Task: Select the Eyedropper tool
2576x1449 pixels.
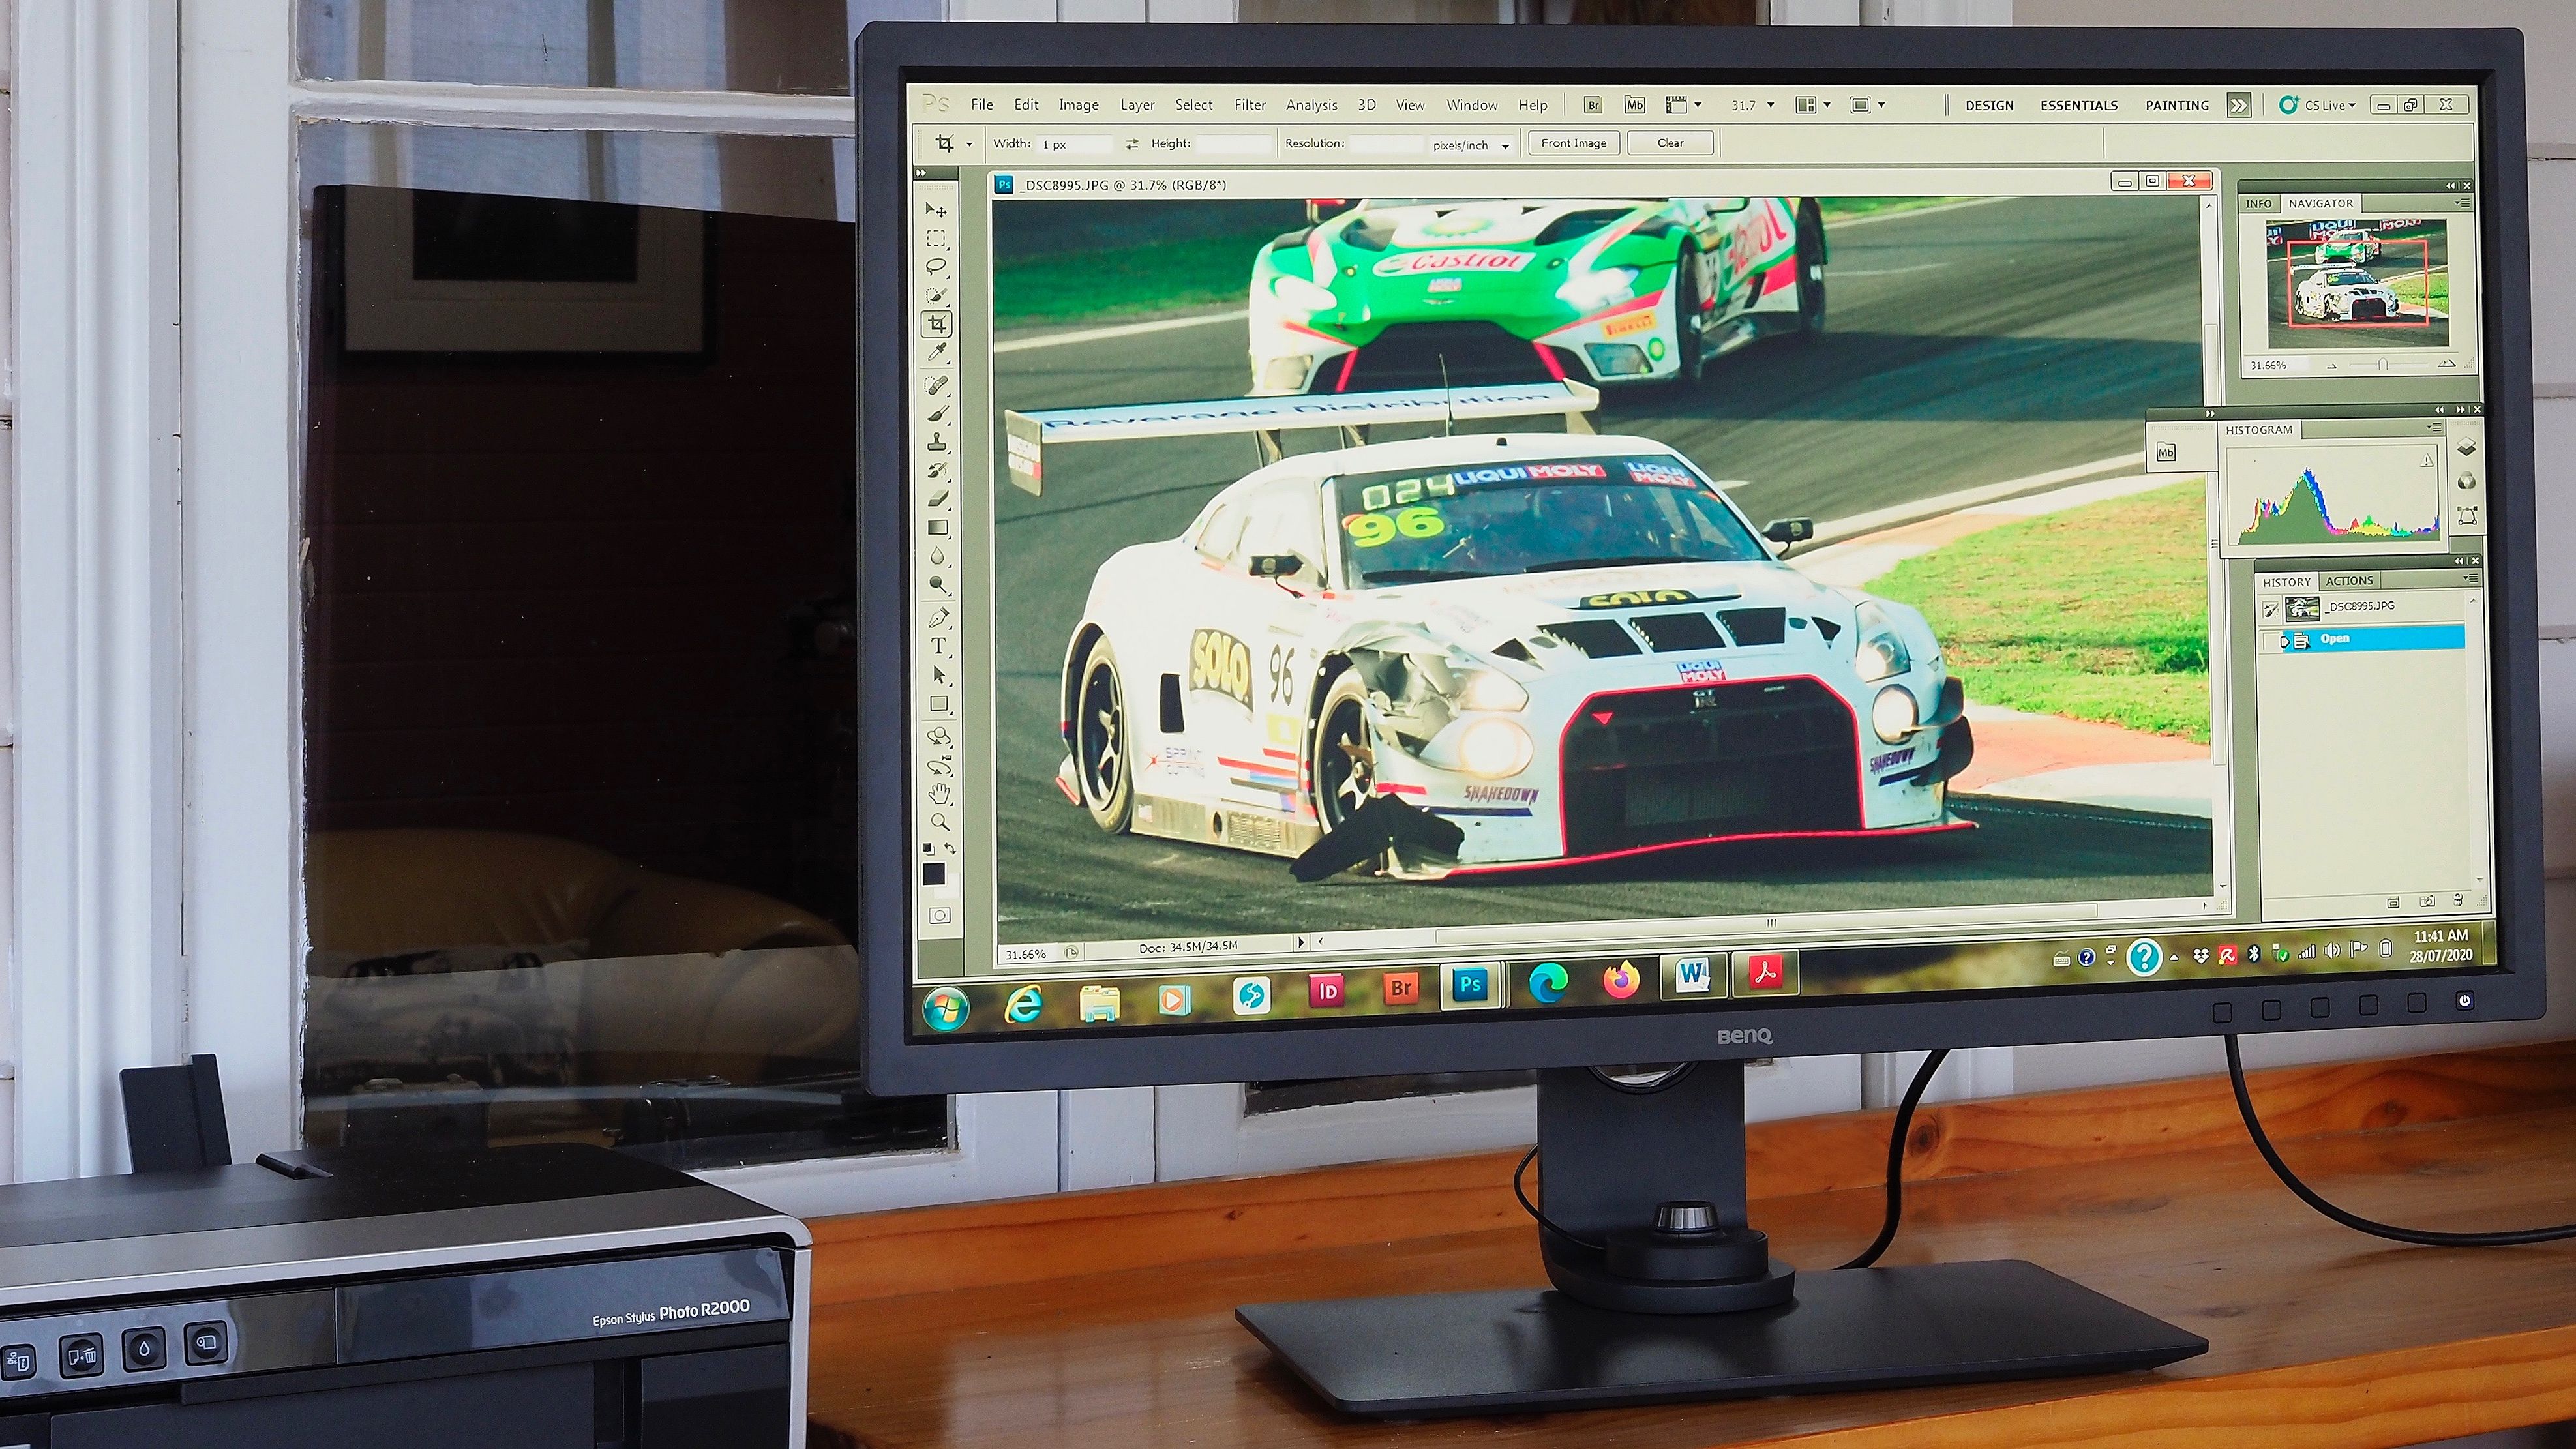Action: (x=937, y=352)
